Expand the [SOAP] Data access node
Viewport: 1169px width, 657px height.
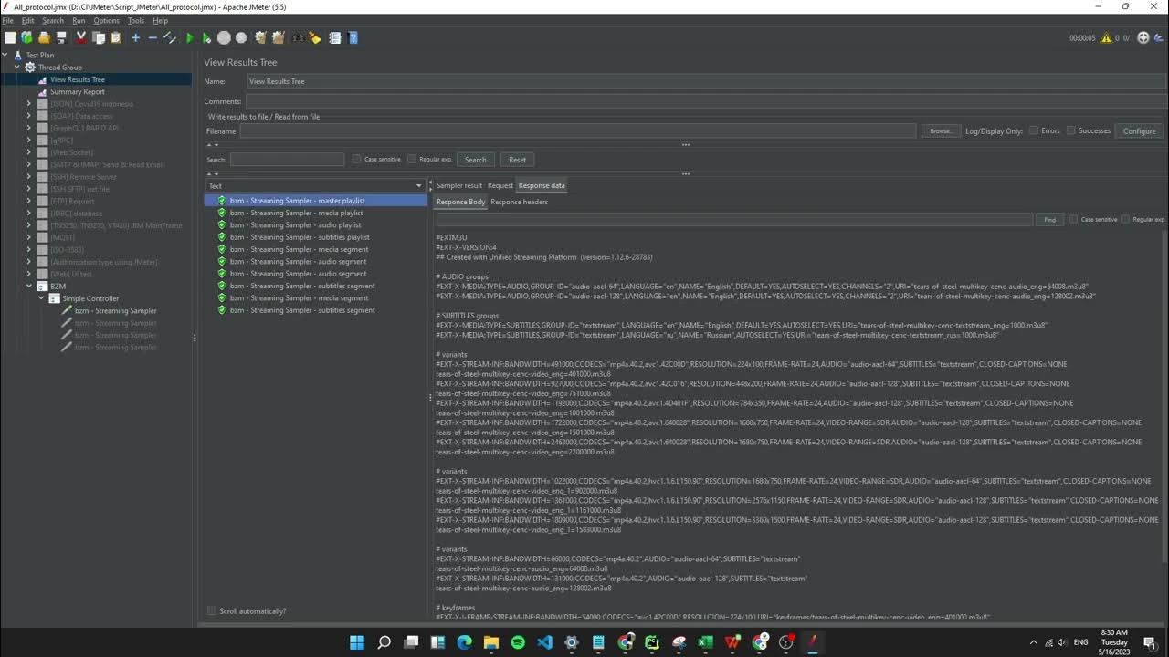click(28, 116)
